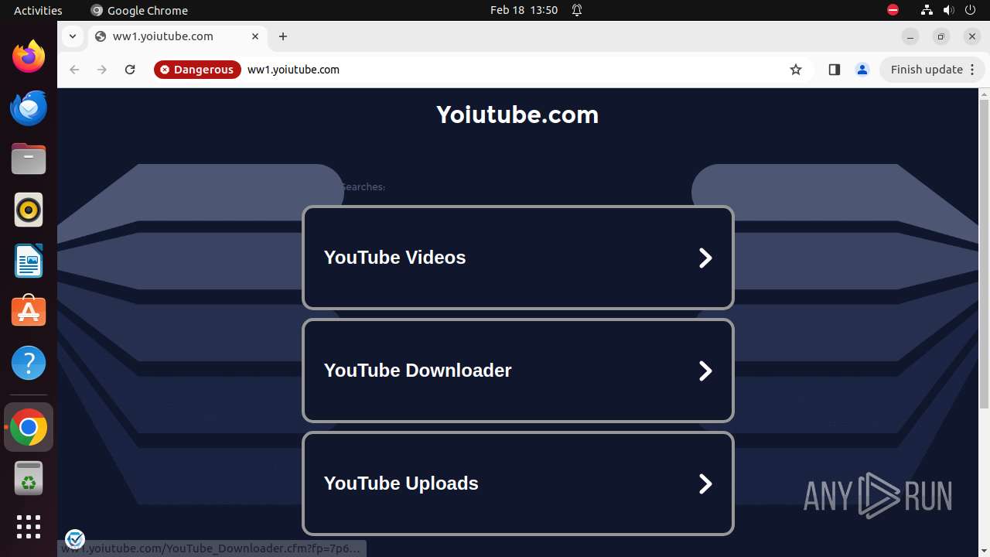Image resolution: width=990 pixels, height=557 pixels.
Task: Click the checkmark badge icon at bottom left
Action: coord(75,538)
